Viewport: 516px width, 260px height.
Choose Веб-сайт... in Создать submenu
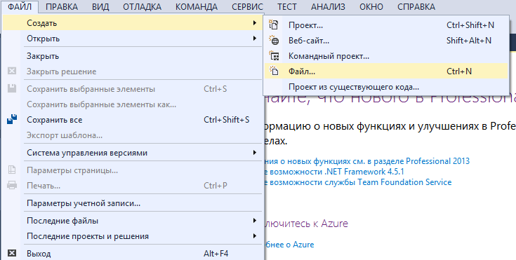coord(386,41)
